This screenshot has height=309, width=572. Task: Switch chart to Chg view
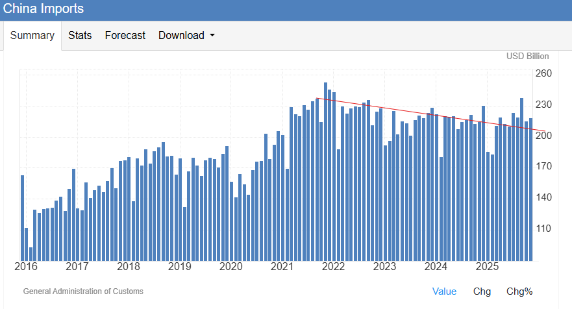[482, 291]
